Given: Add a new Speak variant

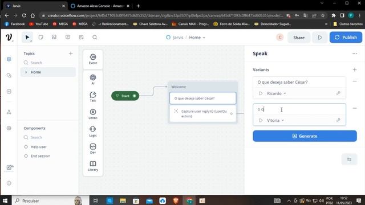Looking at the screenshot, I should pyautogui.click(x=355, y=69).
